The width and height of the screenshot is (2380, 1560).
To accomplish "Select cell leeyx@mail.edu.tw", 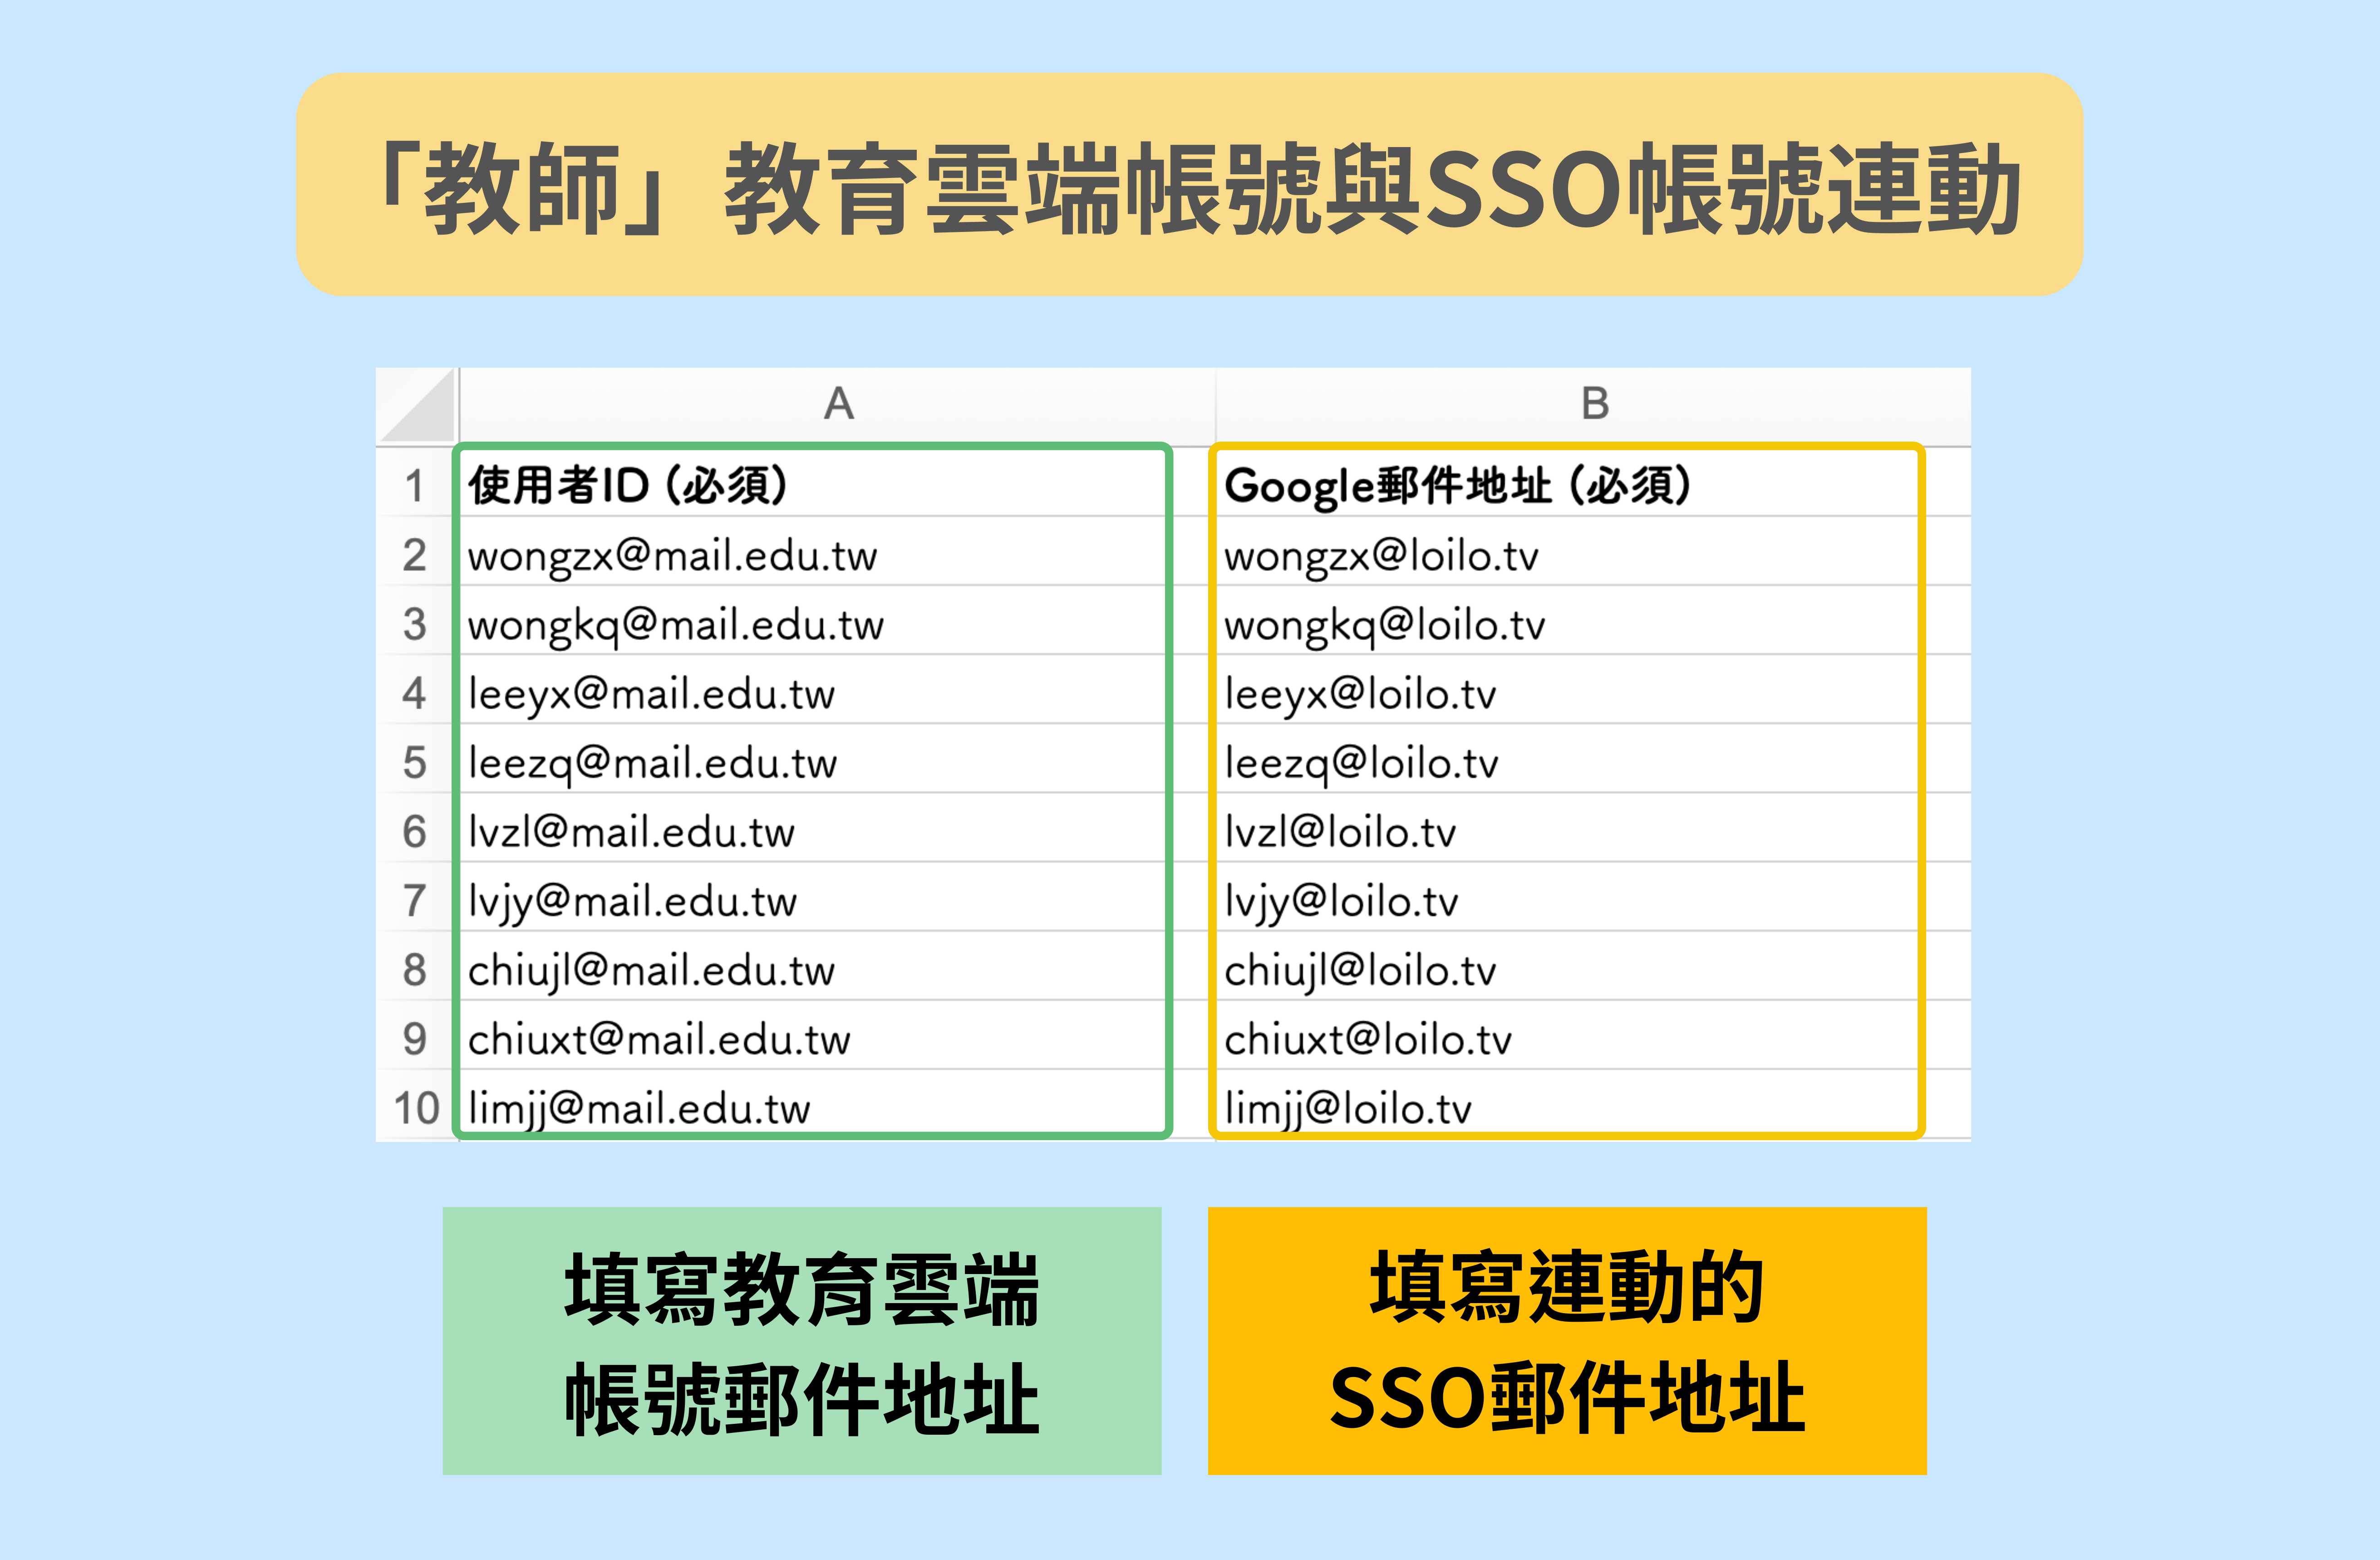I will click(651, 694).
